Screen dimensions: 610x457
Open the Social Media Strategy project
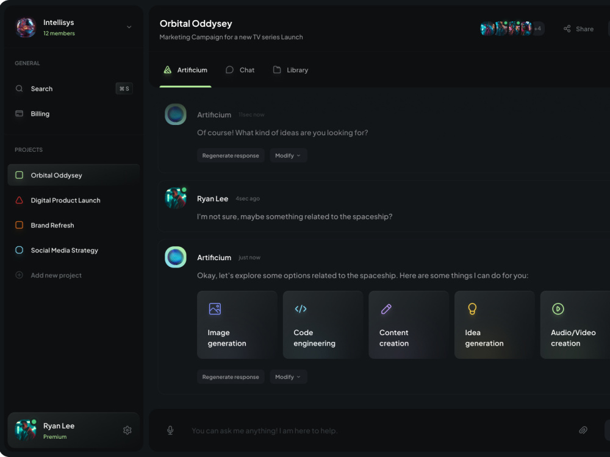(x=74, y=250)
